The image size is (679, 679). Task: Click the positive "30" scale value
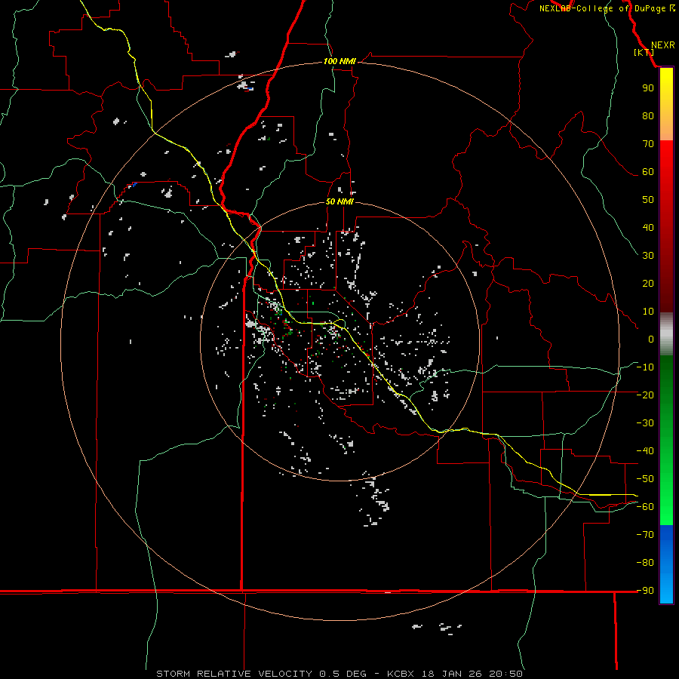click(648, 256)
